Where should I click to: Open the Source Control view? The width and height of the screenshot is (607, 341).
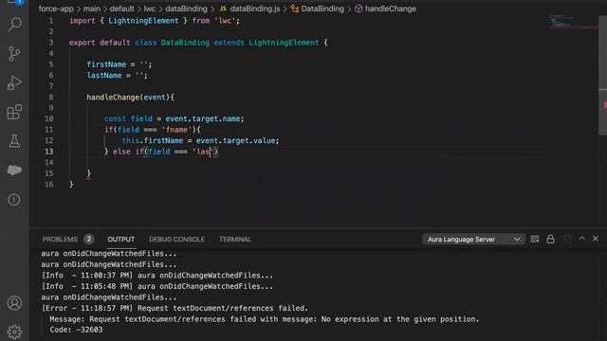pyautogui.click(x=14, y=54)
